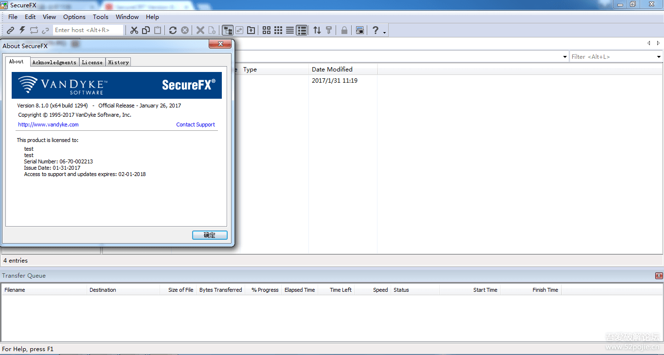
Task: Switch to details view icon
Action: click(302, 30)
